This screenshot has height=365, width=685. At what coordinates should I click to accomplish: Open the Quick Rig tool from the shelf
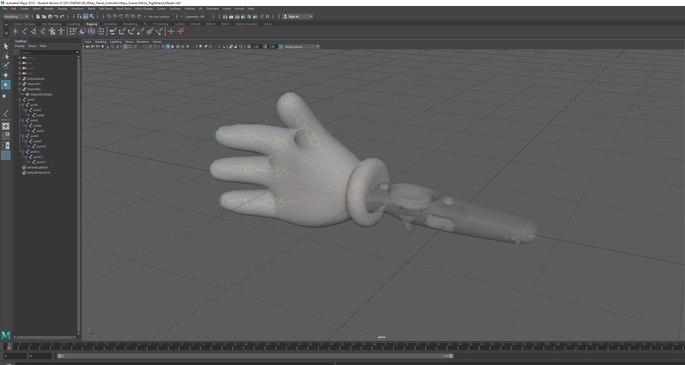pyautogui.click(x=52, y=31)
